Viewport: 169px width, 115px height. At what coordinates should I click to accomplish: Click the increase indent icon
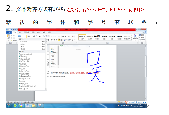pyautogui.click(x=65, y=36)
